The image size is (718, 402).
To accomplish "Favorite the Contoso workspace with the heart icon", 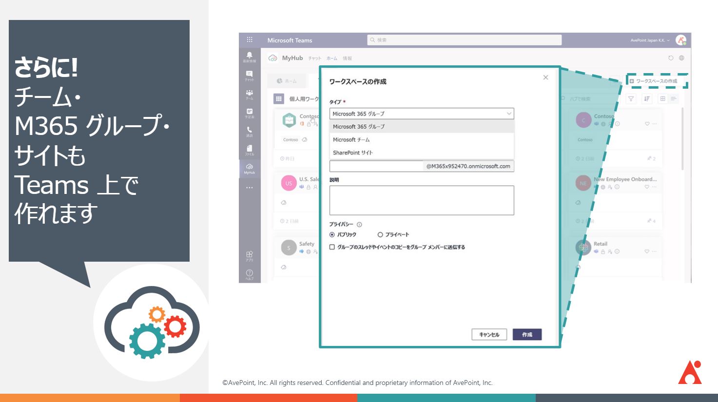I will click(647, 124).
